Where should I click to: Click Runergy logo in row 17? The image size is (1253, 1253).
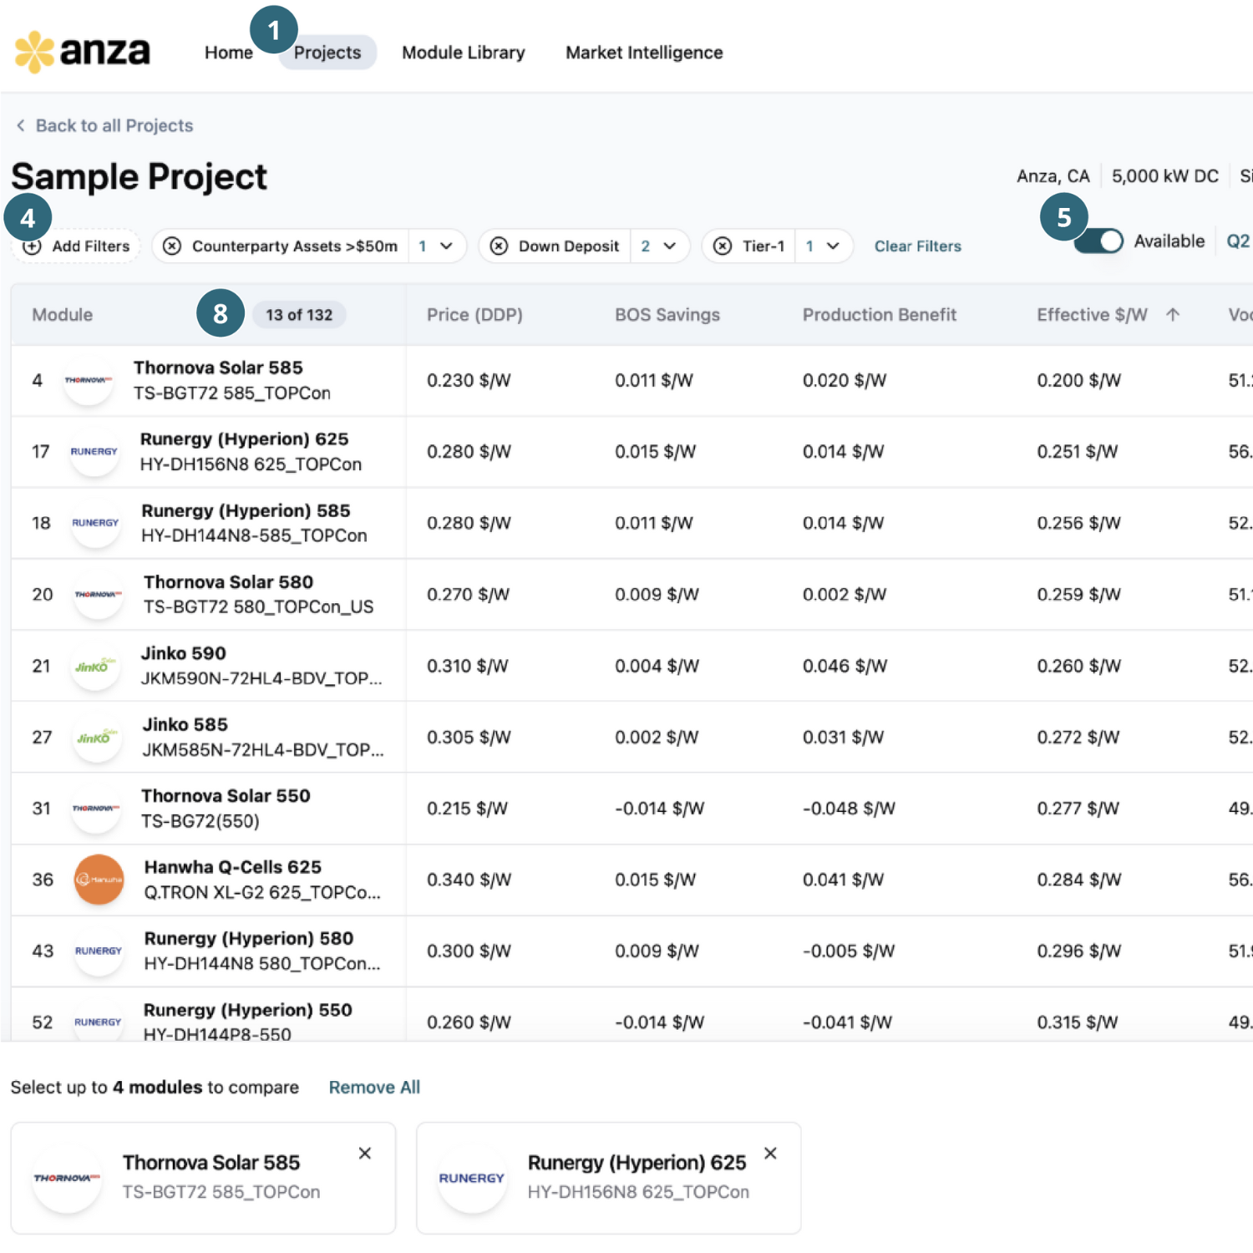click(94, 451)
